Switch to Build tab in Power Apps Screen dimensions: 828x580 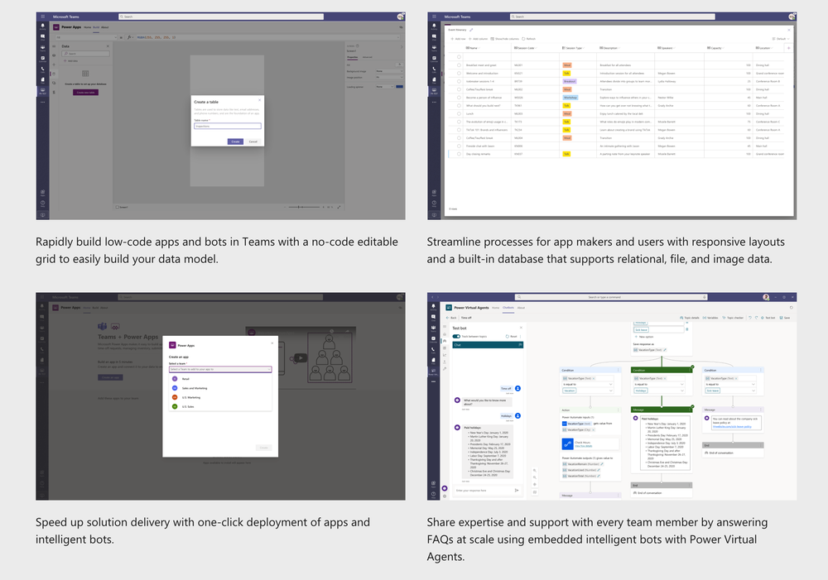(x=96, y=27)
